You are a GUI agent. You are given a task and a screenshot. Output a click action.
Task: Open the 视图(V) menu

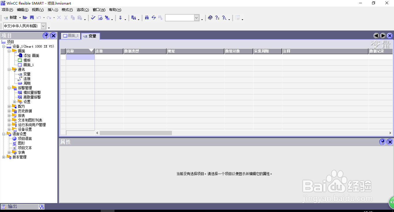38,10
